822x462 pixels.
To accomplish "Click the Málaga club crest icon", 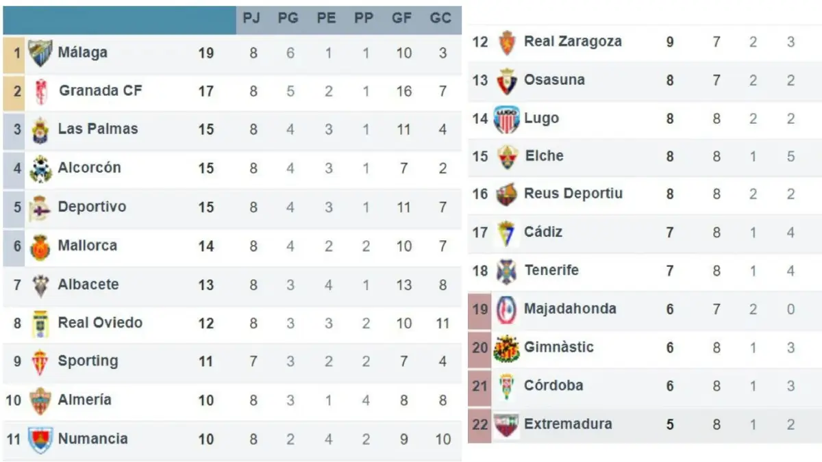I will (x=40, y=53).
